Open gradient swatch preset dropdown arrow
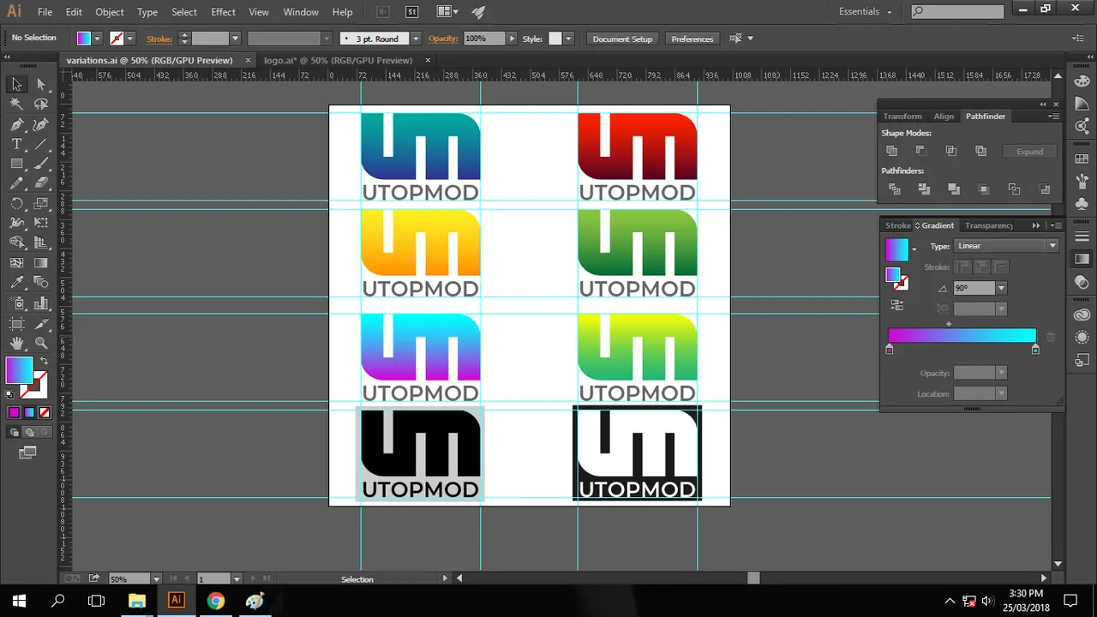Image resolution: width=1097 pixels, height=617 pixels. tap(914, 249)
